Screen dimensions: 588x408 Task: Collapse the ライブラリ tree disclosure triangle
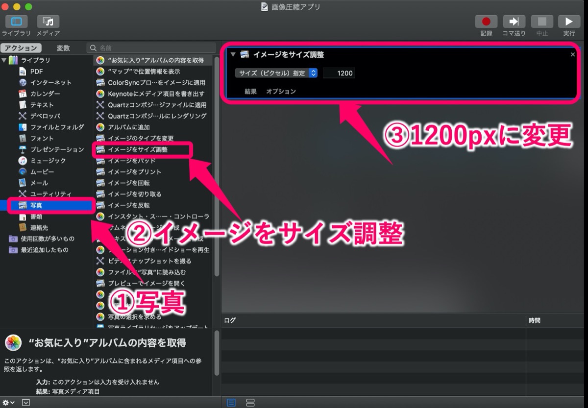4,60
